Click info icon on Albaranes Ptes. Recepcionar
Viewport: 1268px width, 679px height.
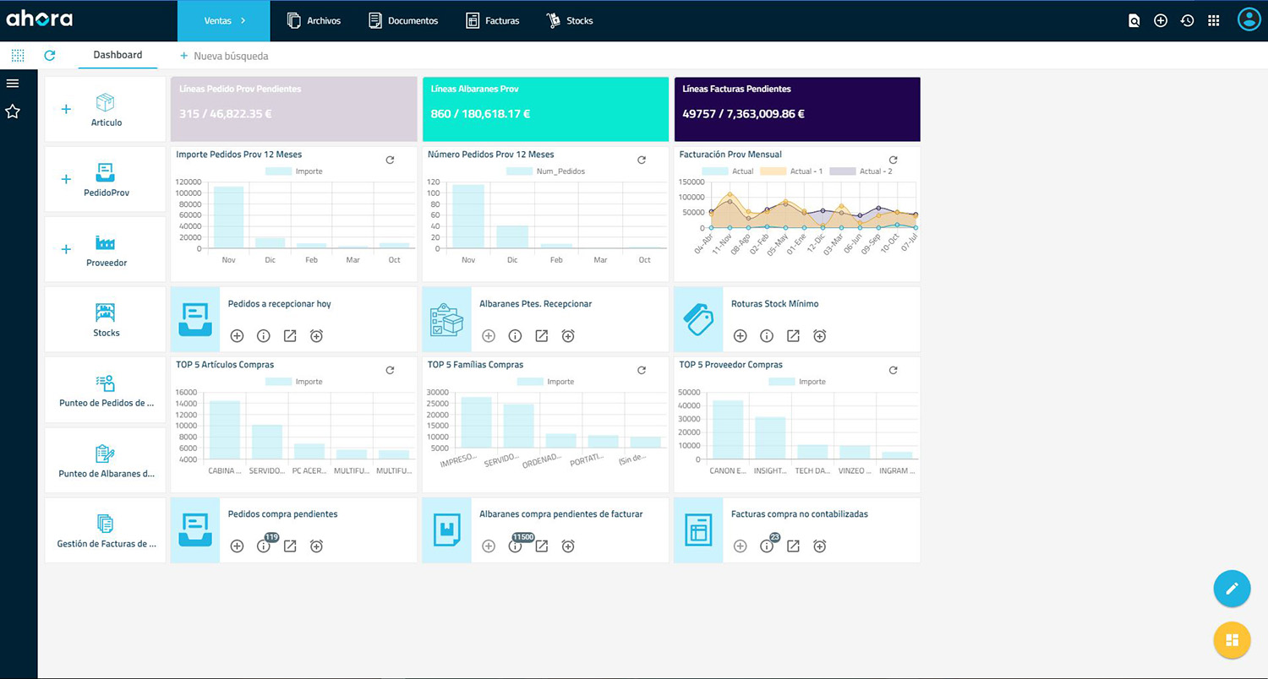point(515,336)
